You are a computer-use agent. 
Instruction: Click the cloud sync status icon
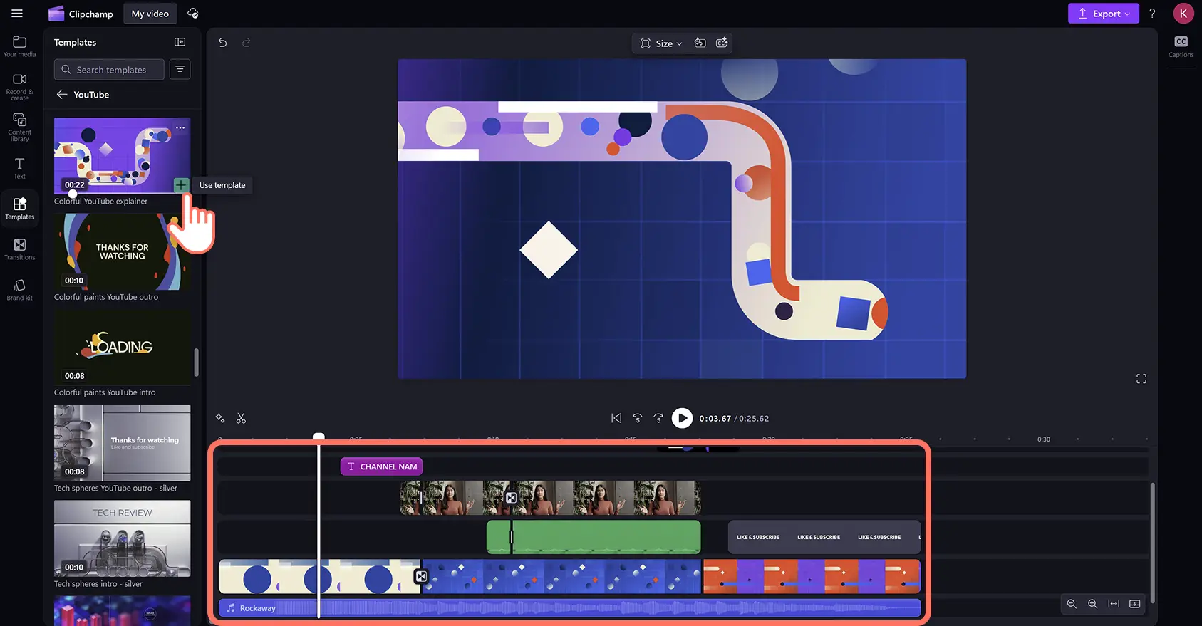(x=192, y=14)
